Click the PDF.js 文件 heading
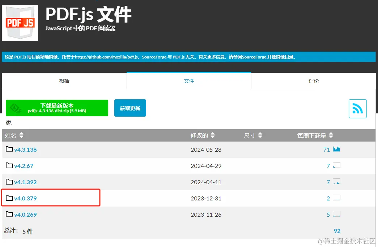The width and height of the screenshot is (378, 247). [88, 14]
